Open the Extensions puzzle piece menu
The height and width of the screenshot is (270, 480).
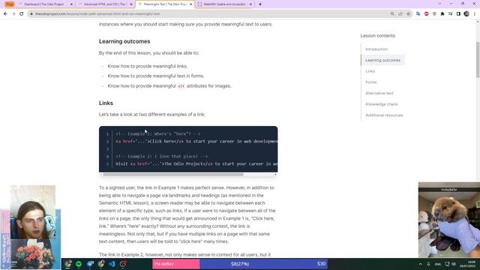point(442,13)
